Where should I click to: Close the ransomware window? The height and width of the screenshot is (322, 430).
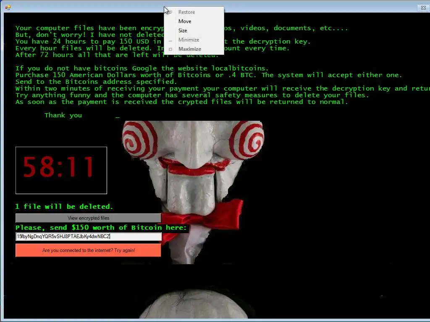[423, 8]
